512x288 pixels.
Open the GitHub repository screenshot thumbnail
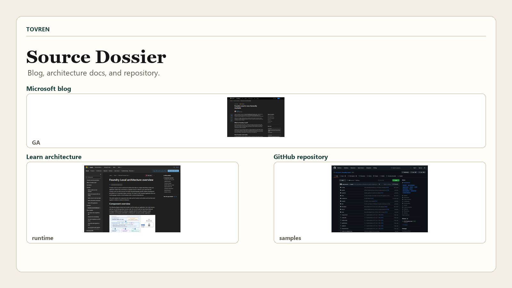(380, 199)
